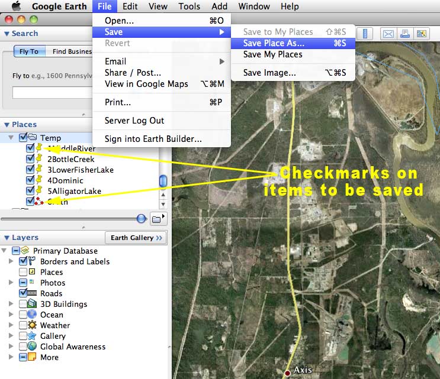
Task: Click the Roads layer icon
Action: click(32, 293)
